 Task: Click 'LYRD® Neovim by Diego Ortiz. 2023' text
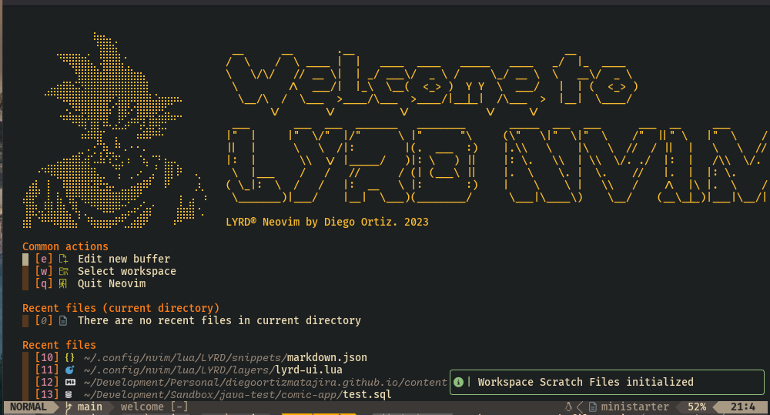[x=327, y=222]
